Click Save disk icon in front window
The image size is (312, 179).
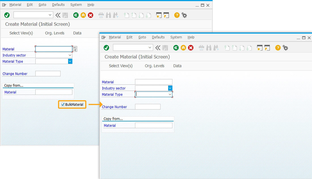[x=165, y=48]
